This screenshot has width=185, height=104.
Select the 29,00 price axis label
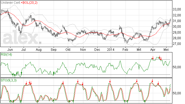177,32
